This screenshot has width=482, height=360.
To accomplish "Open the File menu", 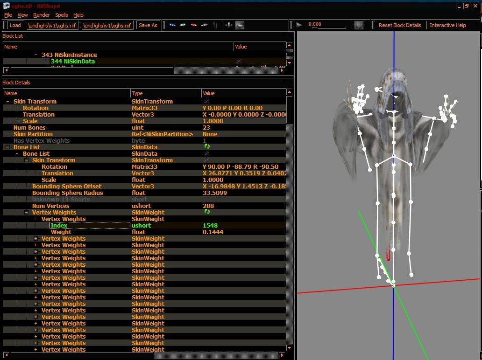I will tap(8, 15).
